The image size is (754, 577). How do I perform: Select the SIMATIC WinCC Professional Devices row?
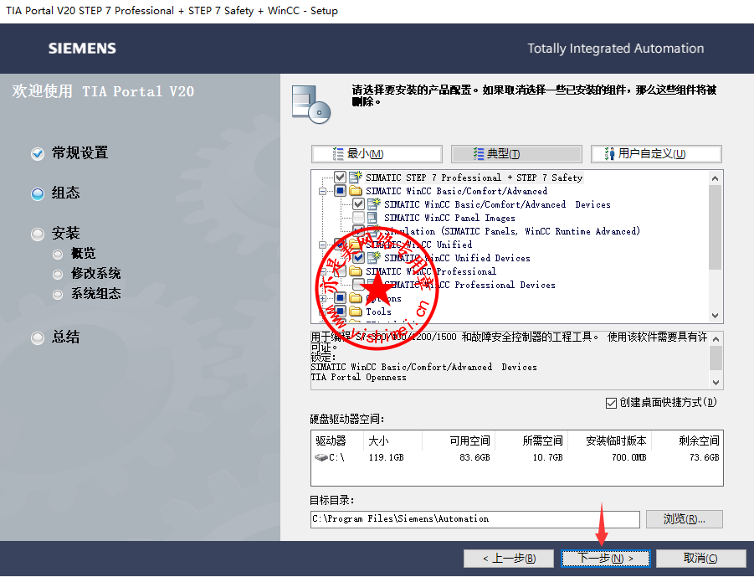click(x=469, y=285)
